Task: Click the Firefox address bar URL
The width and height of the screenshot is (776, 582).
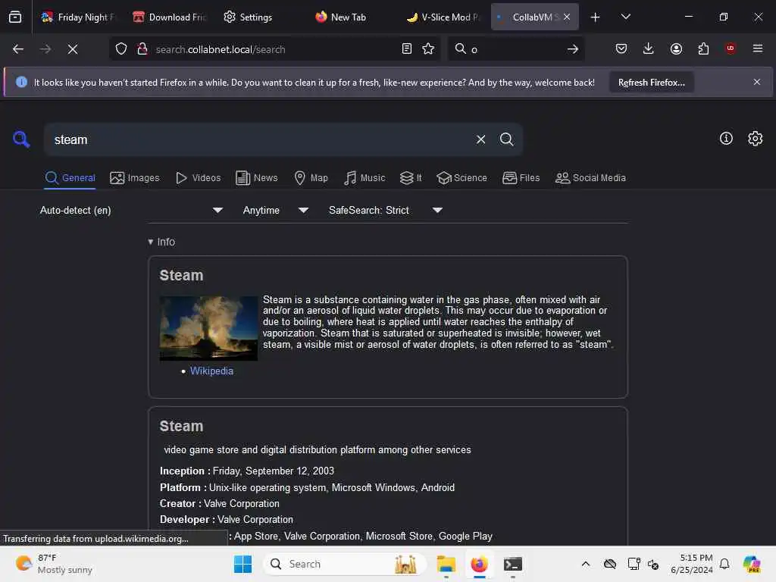Action: [x=221, y=49]
